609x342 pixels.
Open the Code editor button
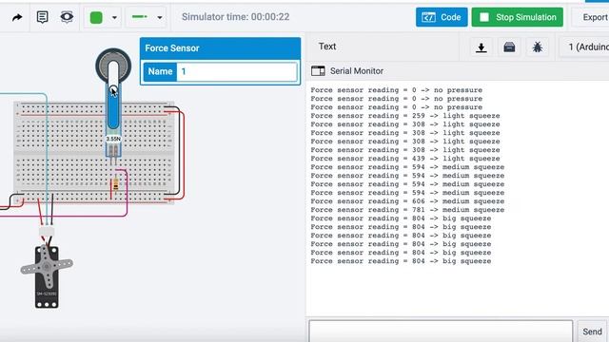[x=442, y=17]
